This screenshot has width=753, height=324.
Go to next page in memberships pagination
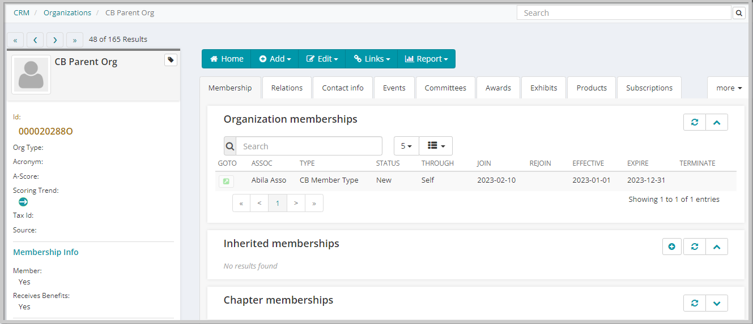click(x=296, y=203)
